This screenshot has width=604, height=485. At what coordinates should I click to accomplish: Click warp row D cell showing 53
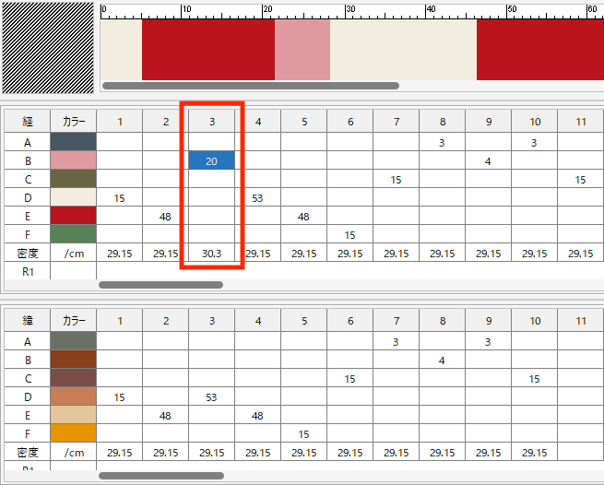tap(257, 197)
